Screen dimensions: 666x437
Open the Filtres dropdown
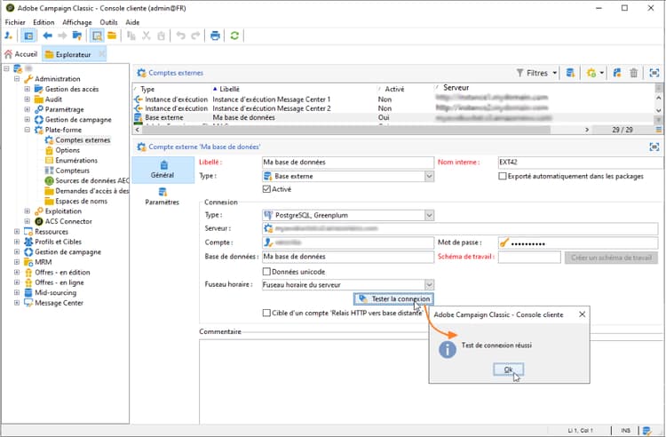pyautogui.click(x=537, y=73)
